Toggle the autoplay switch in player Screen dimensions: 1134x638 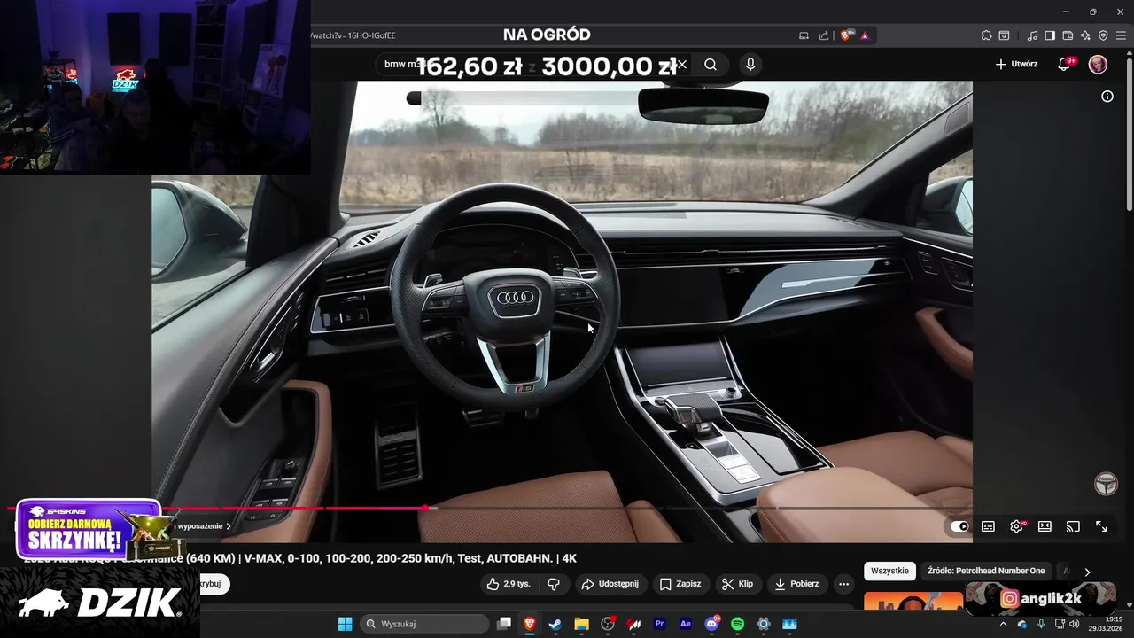coord(959,526)
